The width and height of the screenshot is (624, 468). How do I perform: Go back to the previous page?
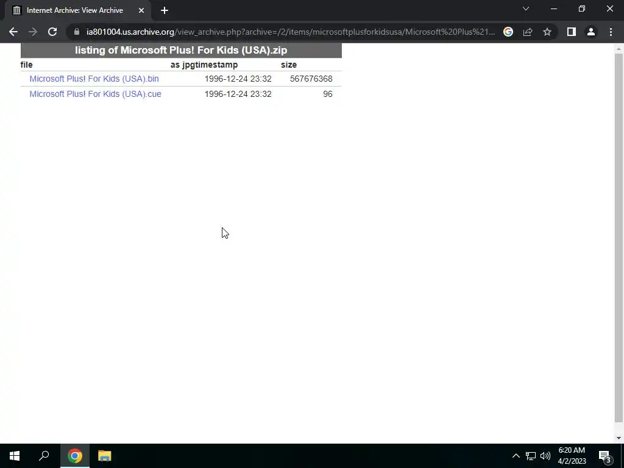tap(13, 32)
